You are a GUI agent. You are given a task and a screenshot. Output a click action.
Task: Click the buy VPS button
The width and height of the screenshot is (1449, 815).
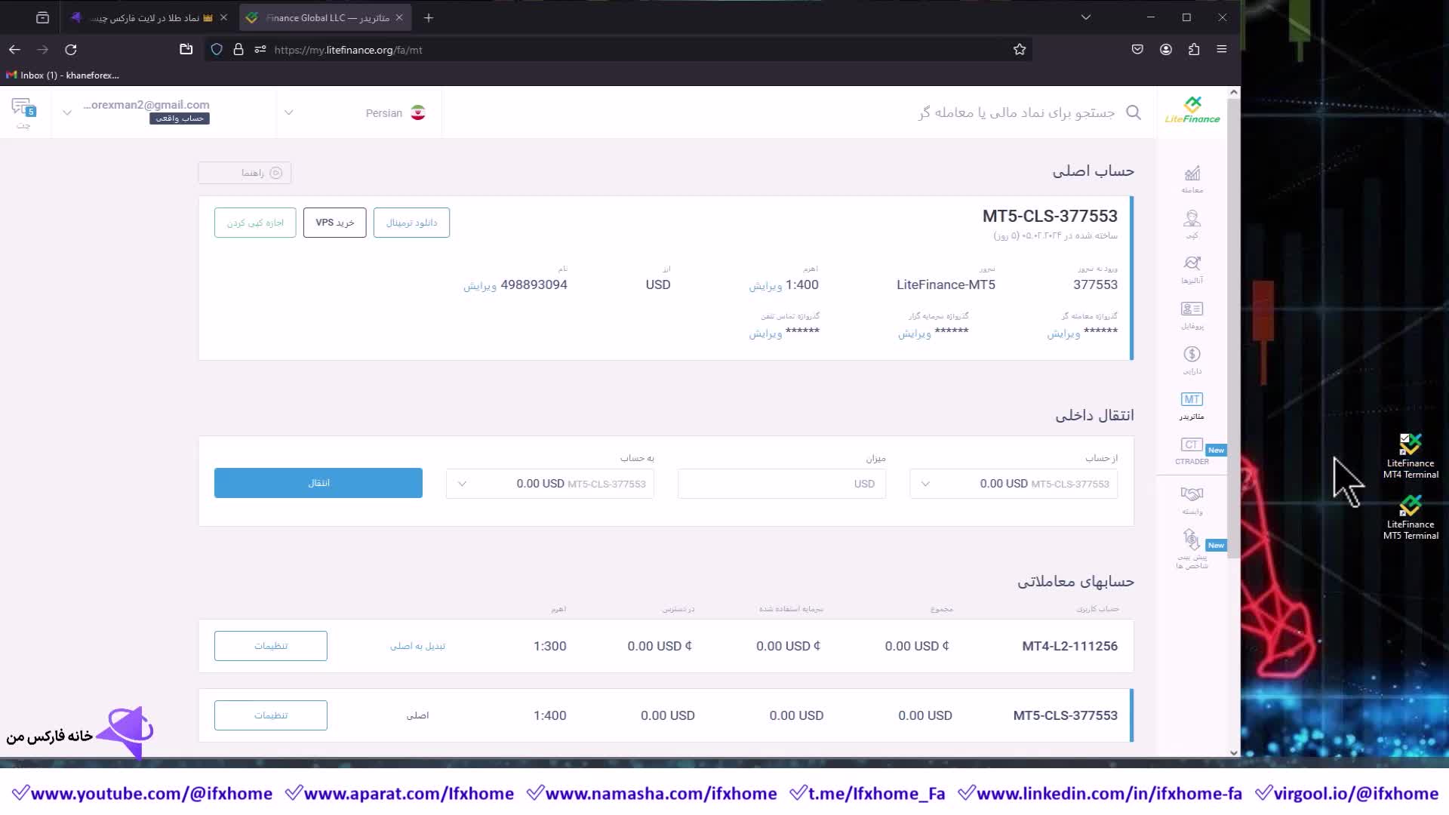[334, 223]
